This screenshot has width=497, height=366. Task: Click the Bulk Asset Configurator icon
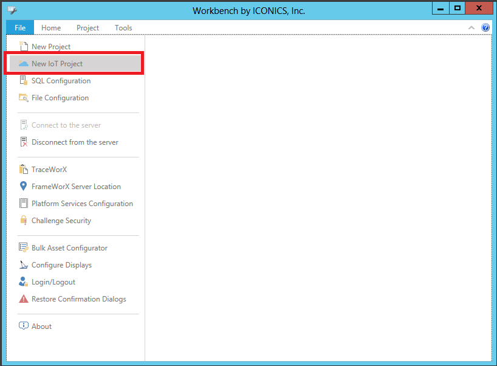click(x=24, y=247)
